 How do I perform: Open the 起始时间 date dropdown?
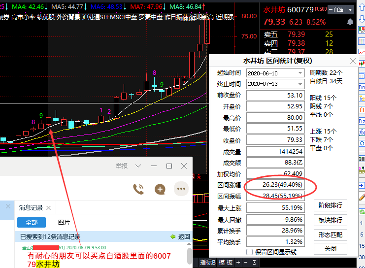point(300,73)
